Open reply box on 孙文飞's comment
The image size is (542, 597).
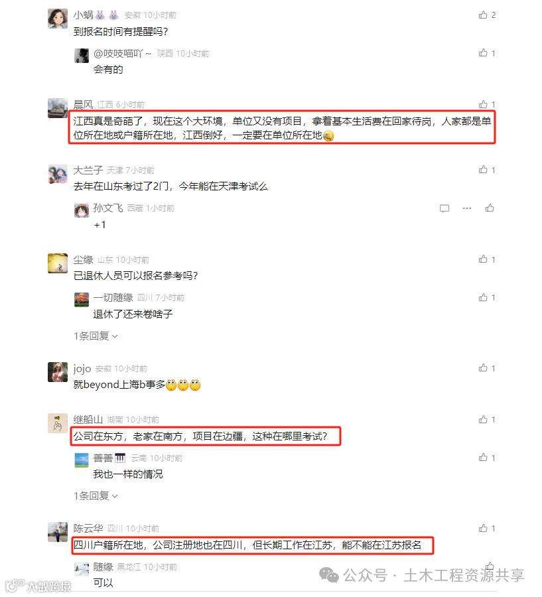[x=444, y=208]
